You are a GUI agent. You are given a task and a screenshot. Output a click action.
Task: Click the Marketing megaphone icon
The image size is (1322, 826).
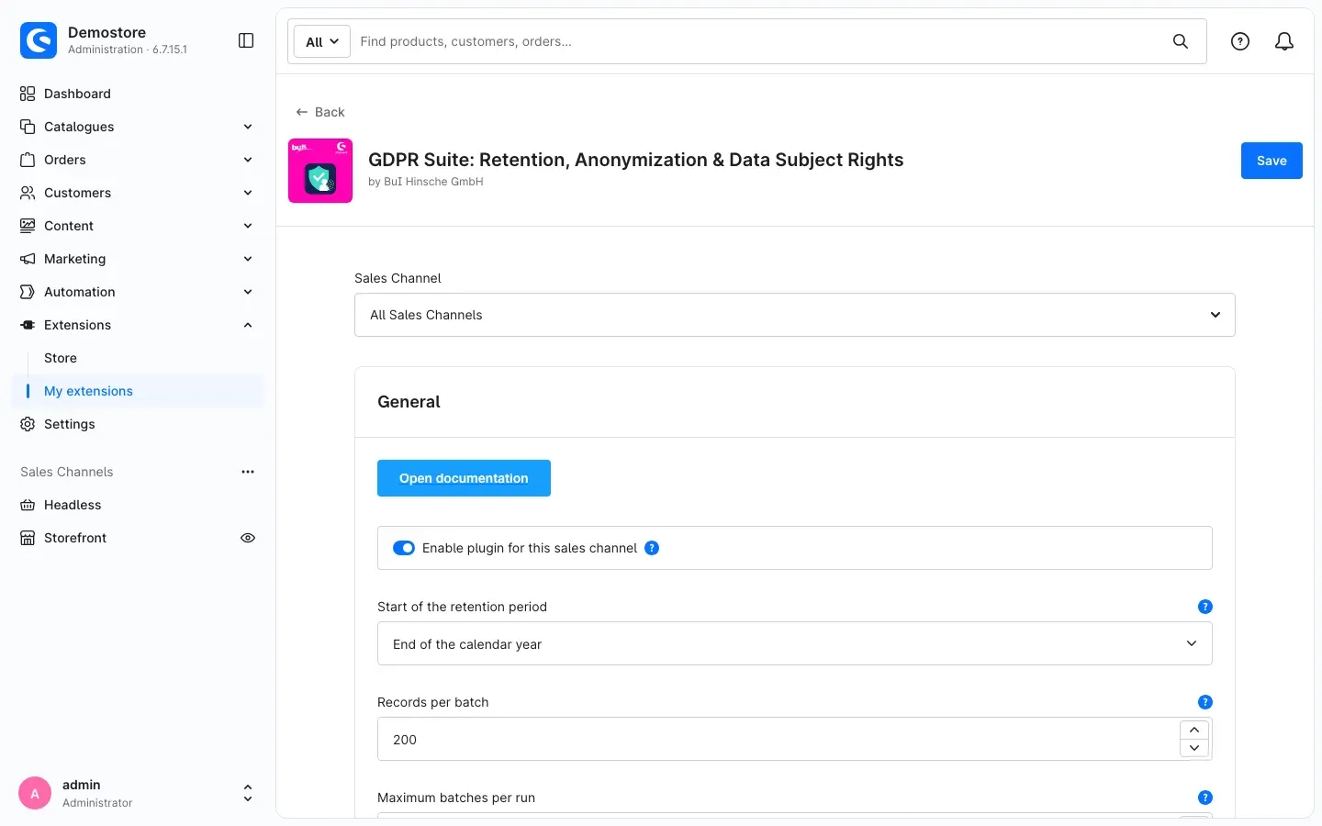click(x=28, y=259)
